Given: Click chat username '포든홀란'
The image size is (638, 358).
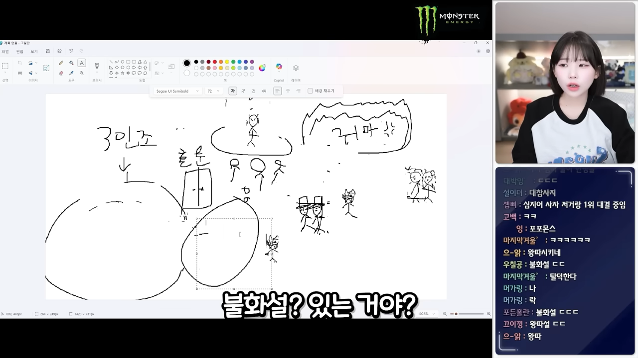Looking at the screenshot, I should coord(517,312).
